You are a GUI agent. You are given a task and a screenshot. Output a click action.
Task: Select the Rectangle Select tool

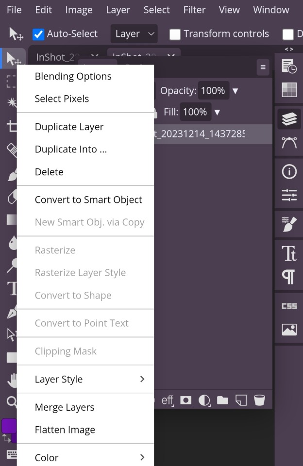pyautogui.click(x=11, y=81)
